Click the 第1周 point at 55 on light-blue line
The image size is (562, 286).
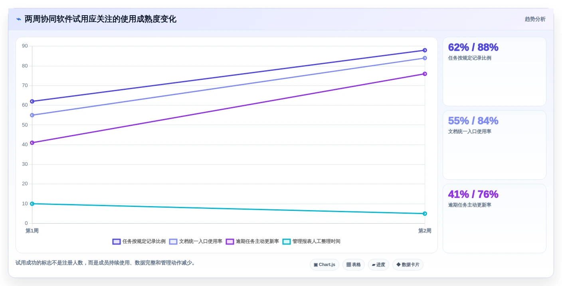tap(32, 115)
